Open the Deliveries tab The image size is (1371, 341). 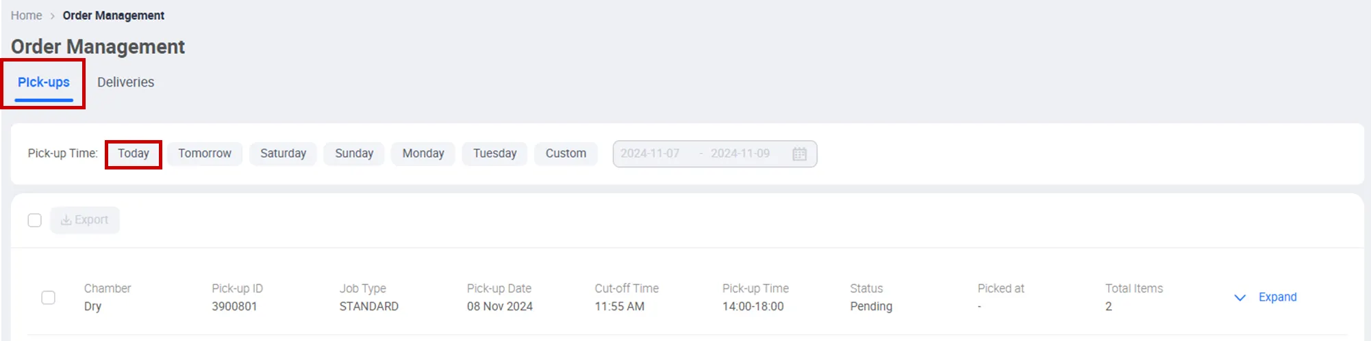(x=125, y=82)
